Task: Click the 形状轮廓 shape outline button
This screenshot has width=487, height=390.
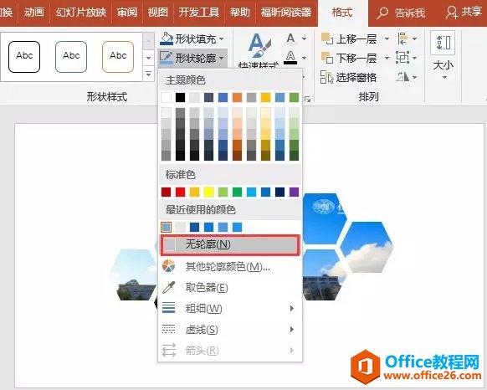Action: pyautogui.click(x=192, y=58)
